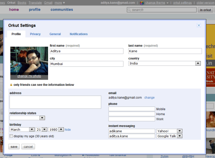Open Gmail link in top bar
This screenshot has width=215, height=158.
click(48, 3)
